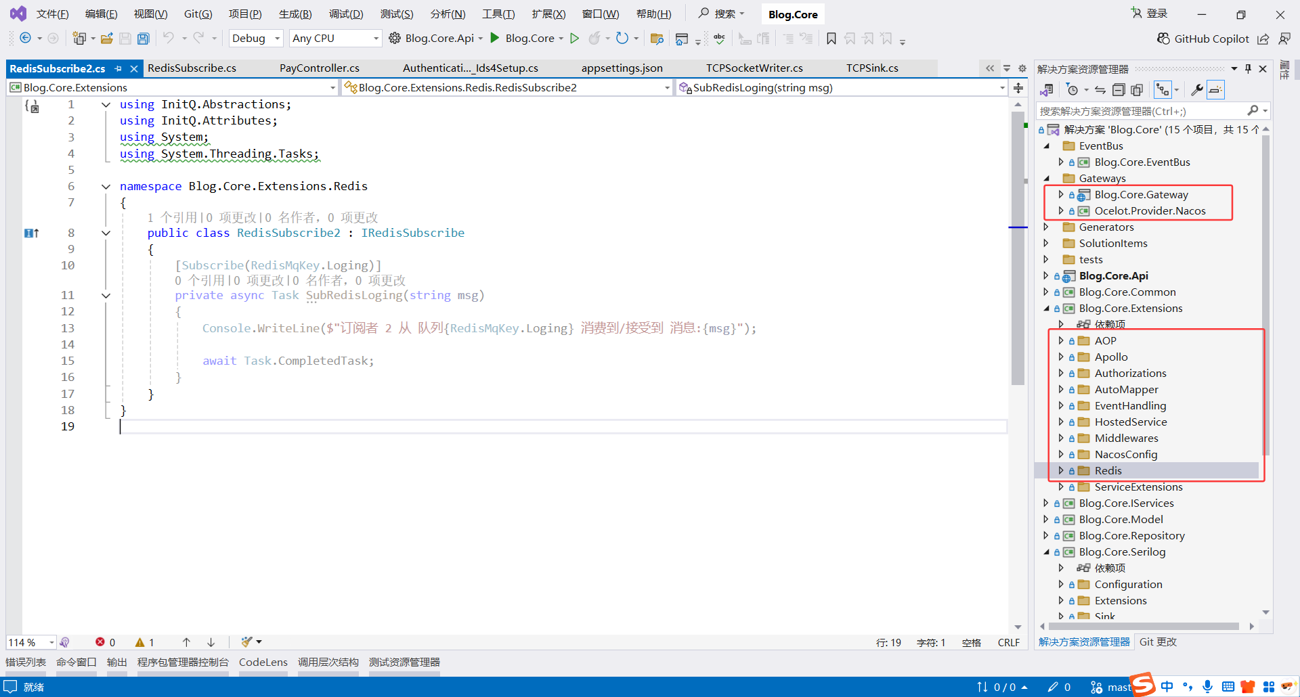Screen dimensions: 1300x697
Task: Open the Git 更改 panel tab
Action: 1158,642
